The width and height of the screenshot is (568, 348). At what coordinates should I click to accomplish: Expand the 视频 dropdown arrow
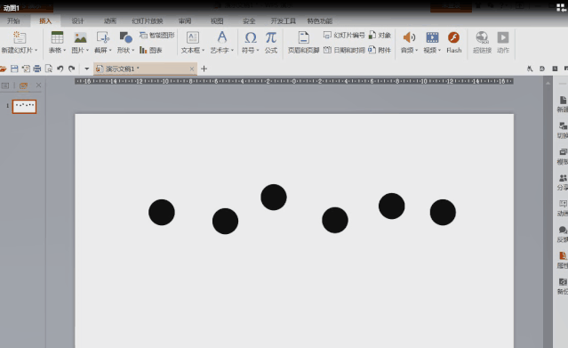[439, 50]
